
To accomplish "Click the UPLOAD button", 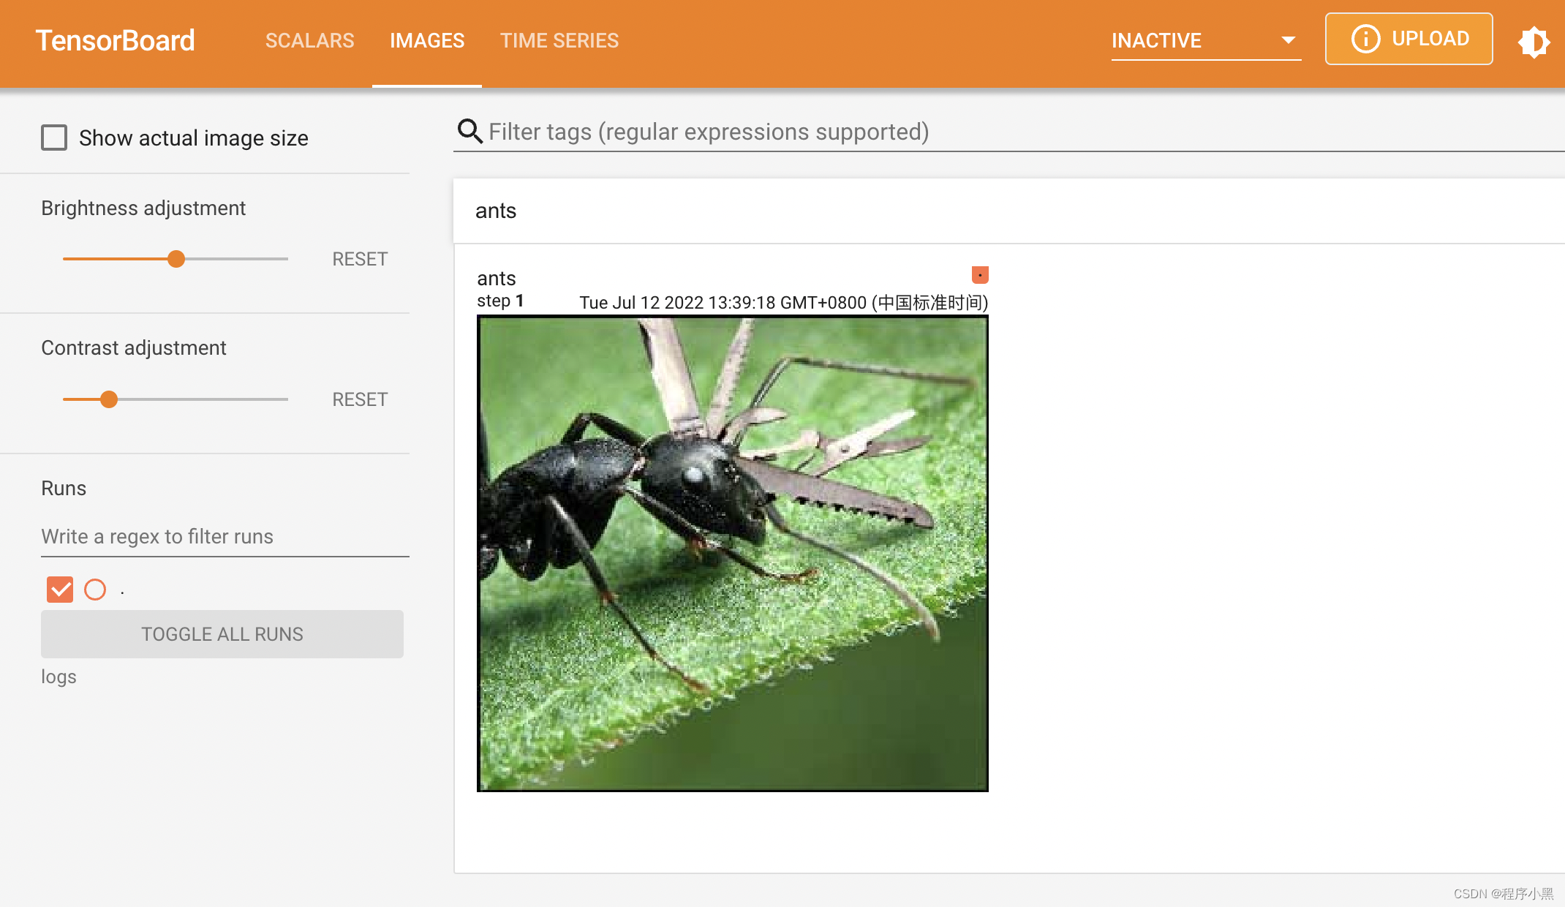I will pos(1408,39).
